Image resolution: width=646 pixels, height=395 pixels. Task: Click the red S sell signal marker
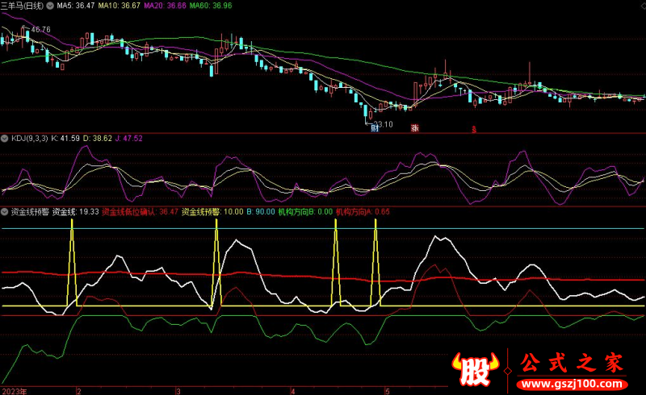pos(474,129)
